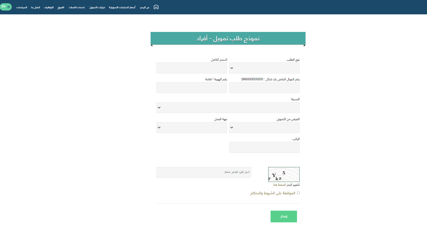Image resolution: width=427 pixels, height=225 pixels.
Task: Go to the home page via house icon
Action: click(156, 7)
